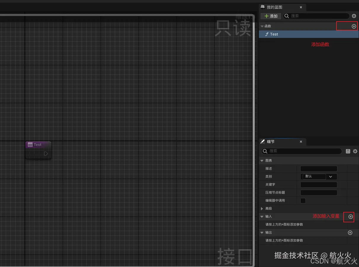This screenshot has height=267, width=359.
Task: Click the add function plus icon
Action: 354,26
